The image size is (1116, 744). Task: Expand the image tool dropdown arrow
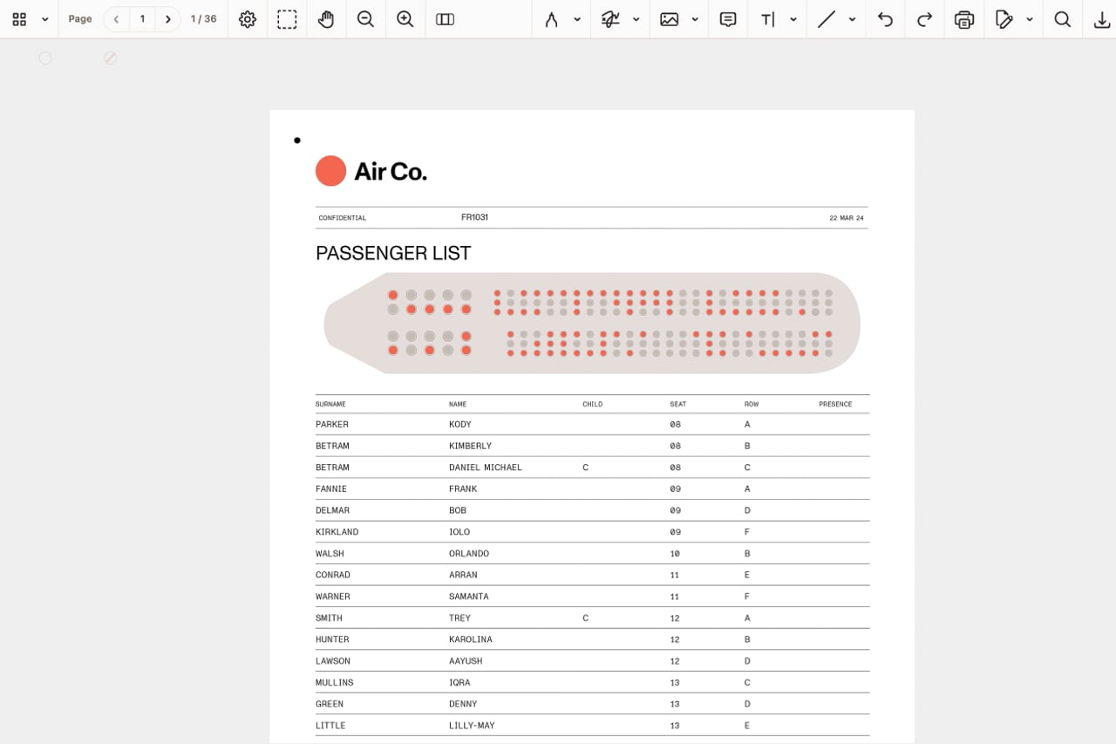tap(695, 19)
